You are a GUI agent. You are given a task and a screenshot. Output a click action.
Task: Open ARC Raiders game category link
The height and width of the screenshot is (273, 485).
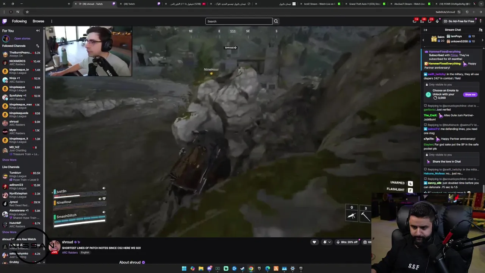pos(70,253)
